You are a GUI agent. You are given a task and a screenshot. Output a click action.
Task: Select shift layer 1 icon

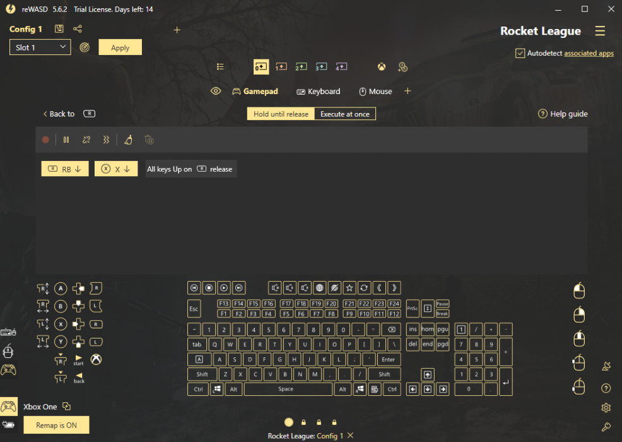pyautogui.click(x=281, y=67)
